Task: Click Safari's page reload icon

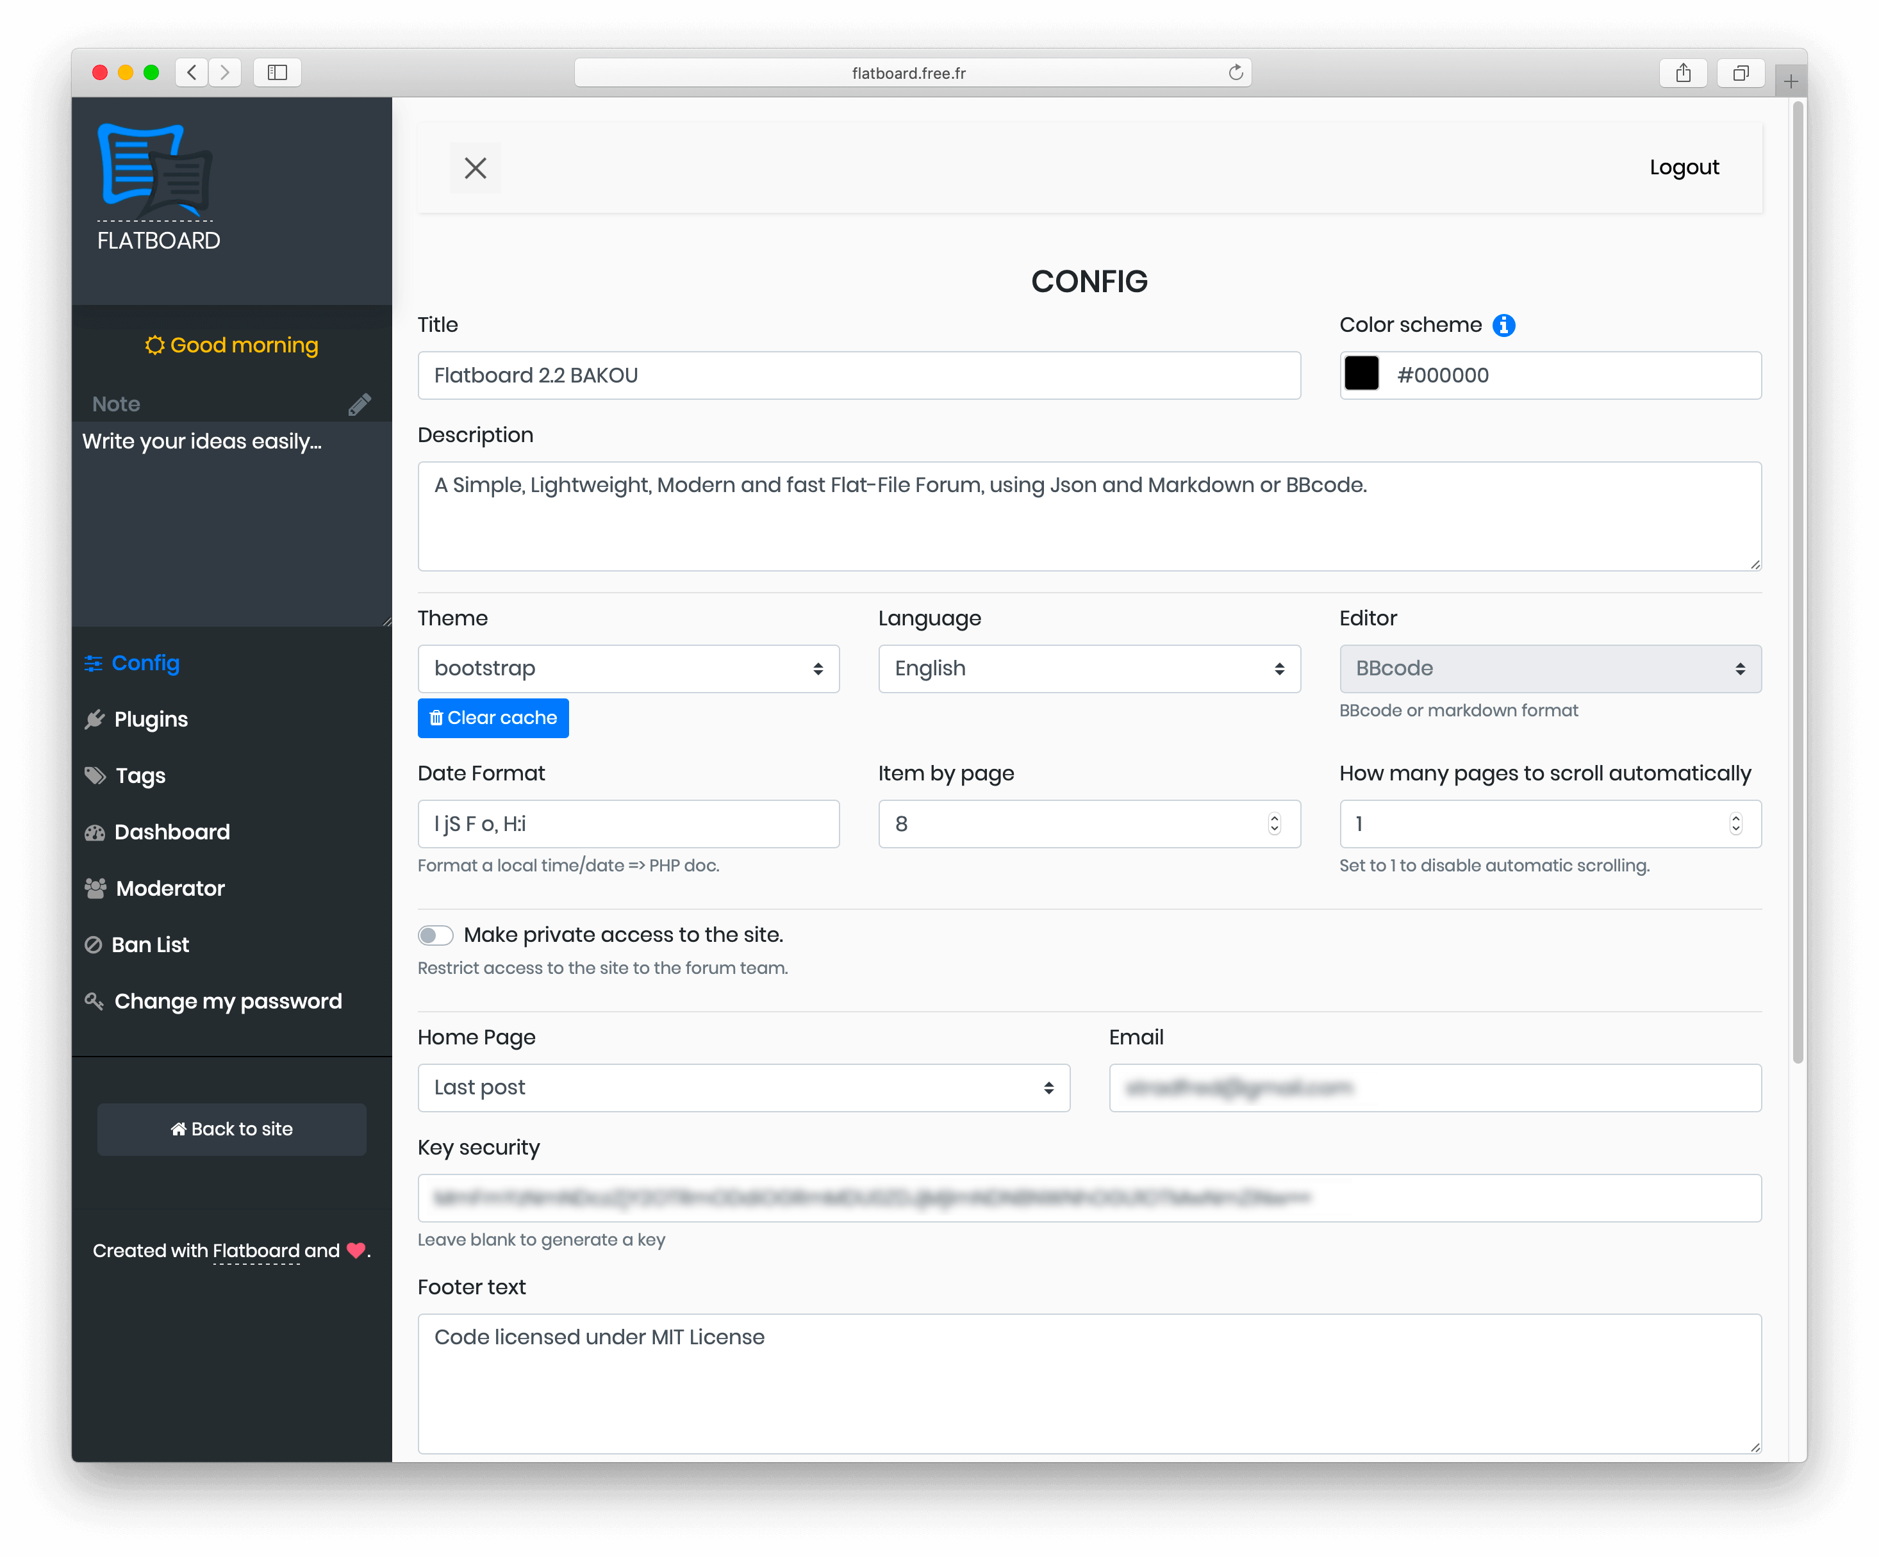Action: tap(1236, 74)
